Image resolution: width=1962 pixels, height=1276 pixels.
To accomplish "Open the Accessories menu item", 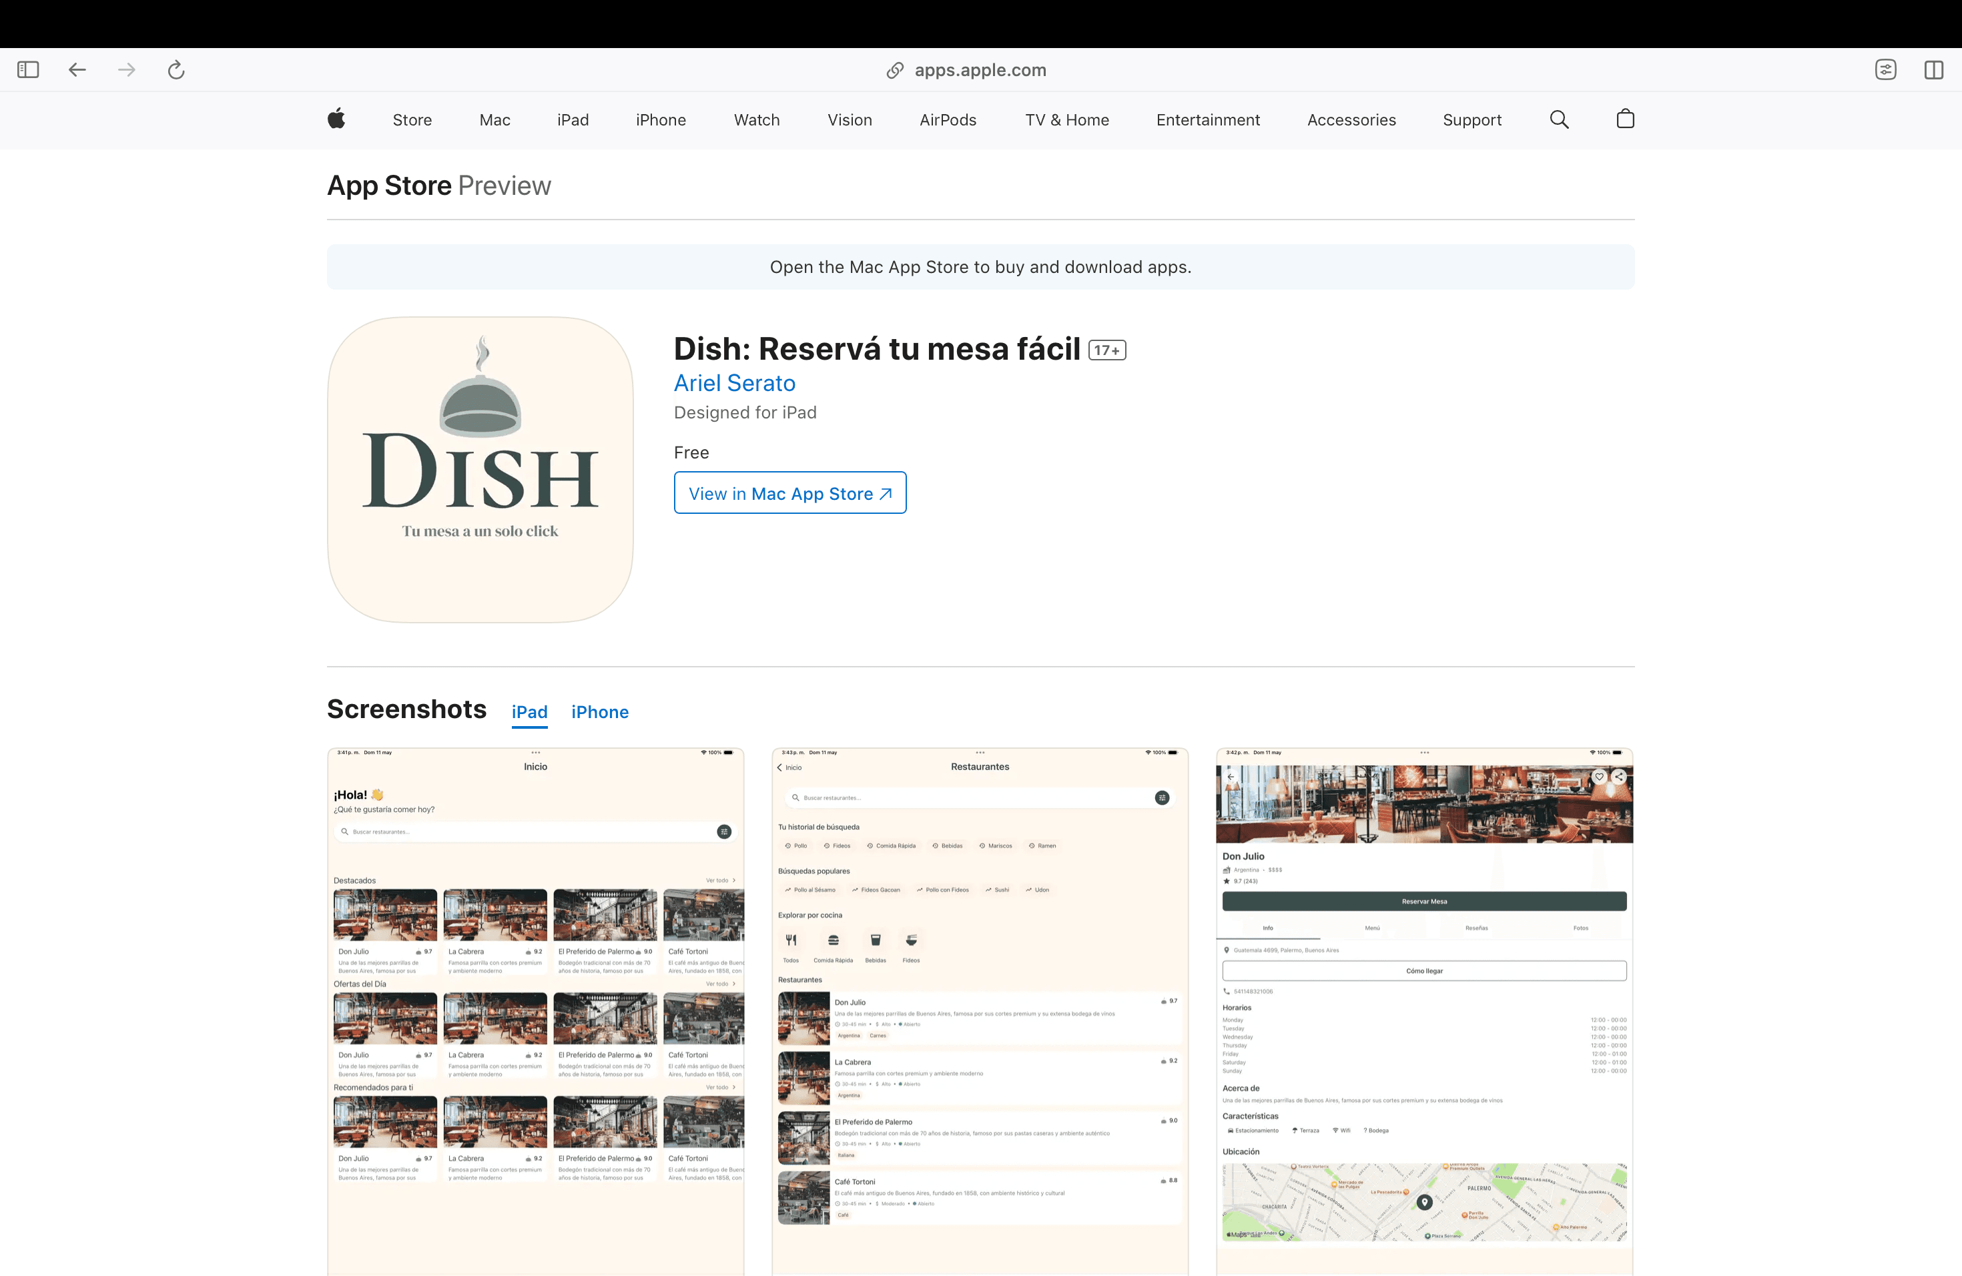I will 1352,120.
